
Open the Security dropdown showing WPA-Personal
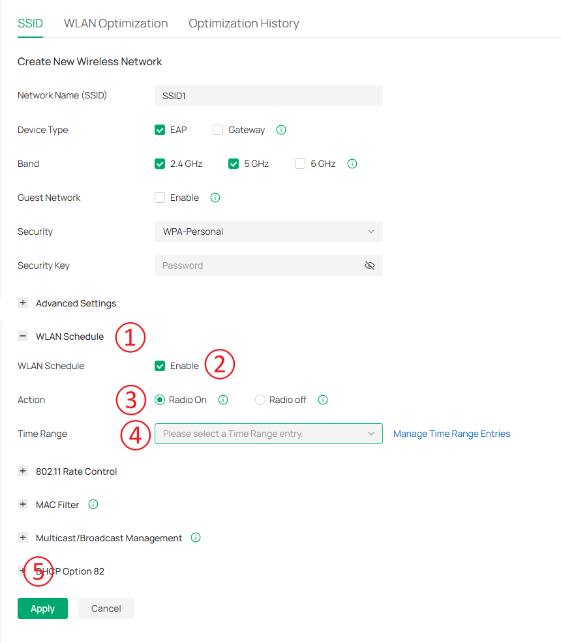[268, 232]
